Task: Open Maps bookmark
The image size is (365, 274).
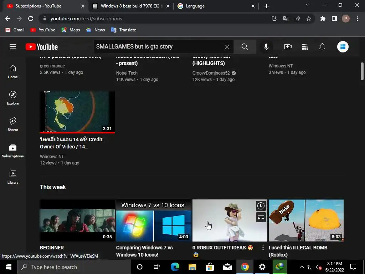Action: 71,30
